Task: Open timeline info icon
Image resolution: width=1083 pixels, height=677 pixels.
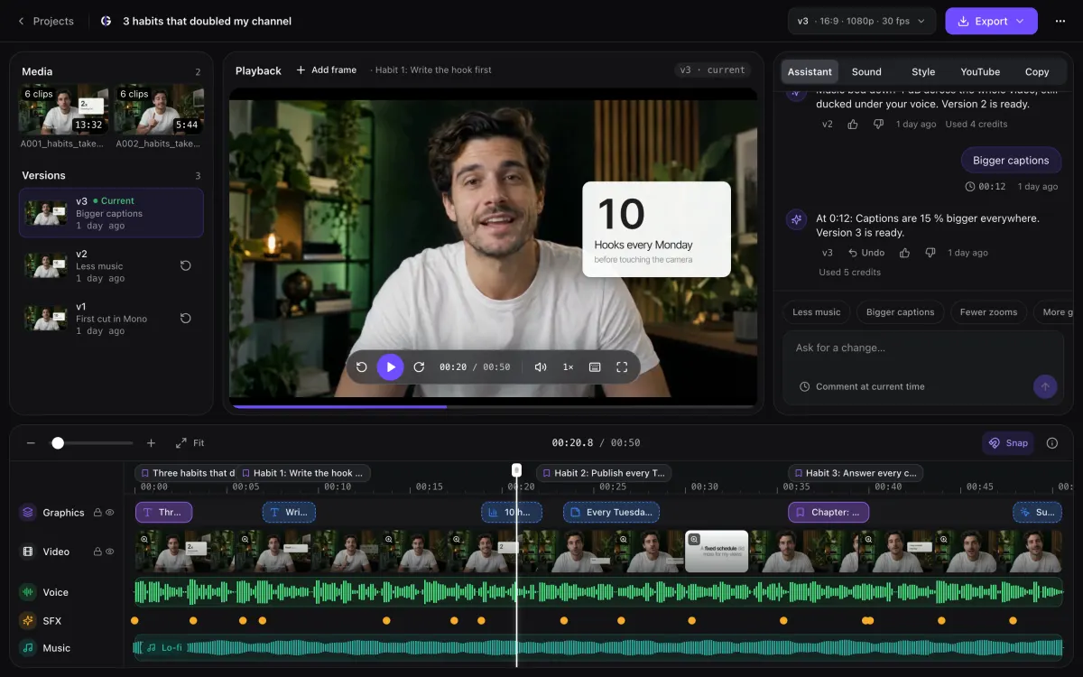Action: [1052, 443]
